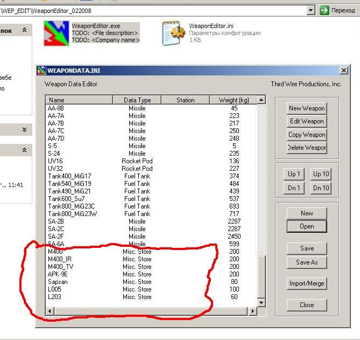360x340 pixels.
Task: Select the Tank490_MiG21 entry
Action: tap(151, 191)
